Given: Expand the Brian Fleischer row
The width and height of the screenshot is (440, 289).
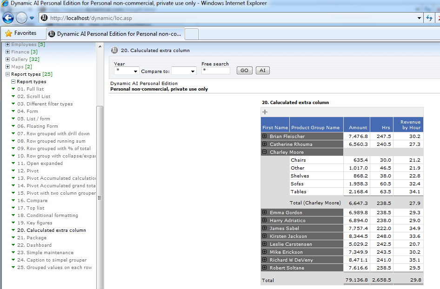Looking at the screenshot, I should pos(265,136).
